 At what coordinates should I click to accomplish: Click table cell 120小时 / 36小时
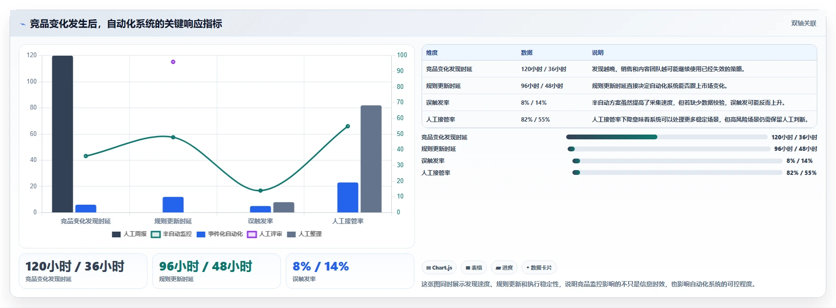(x=544, y=69)
